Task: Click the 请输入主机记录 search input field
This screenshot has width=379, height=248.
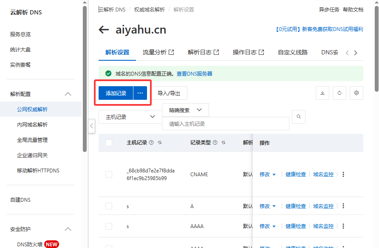Action: [225, 124]
